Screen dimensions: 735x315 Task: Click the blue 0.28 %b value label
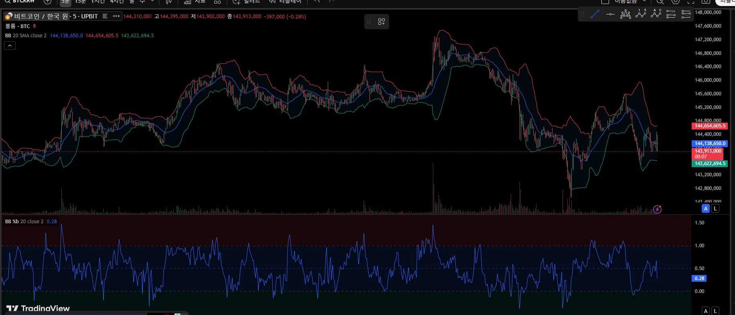pos(699,279)
